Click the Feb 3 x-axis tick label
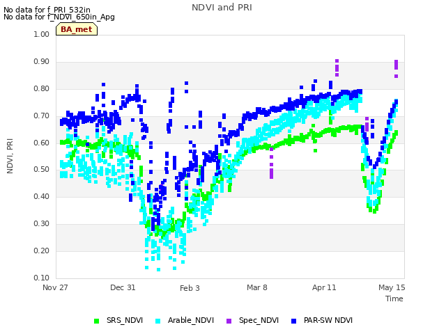 point(190,288)
